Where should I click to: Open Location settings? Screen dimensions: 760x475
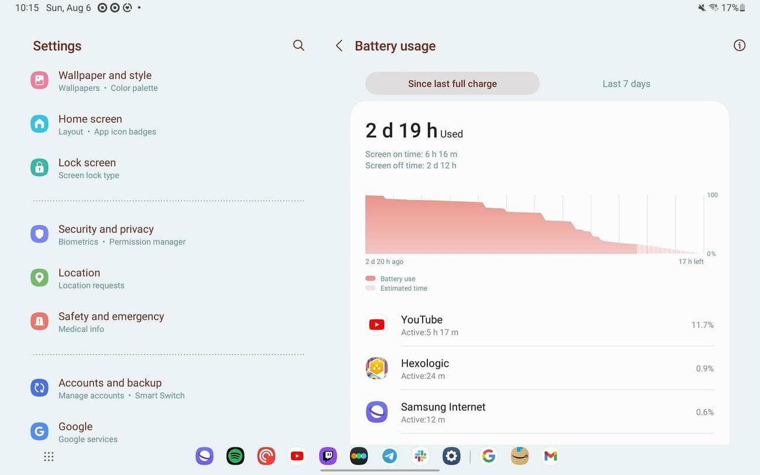[x=79, y=278]
